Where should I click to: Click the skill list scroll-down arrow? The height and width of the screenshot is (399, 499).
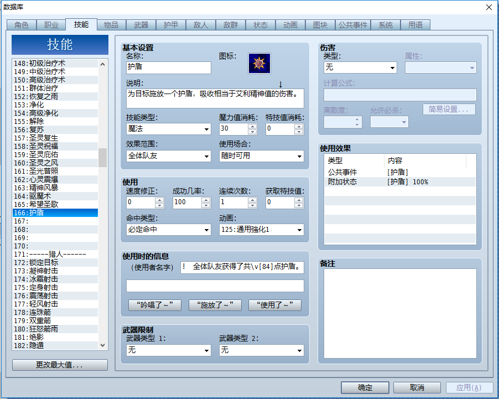tap(102, 345)
